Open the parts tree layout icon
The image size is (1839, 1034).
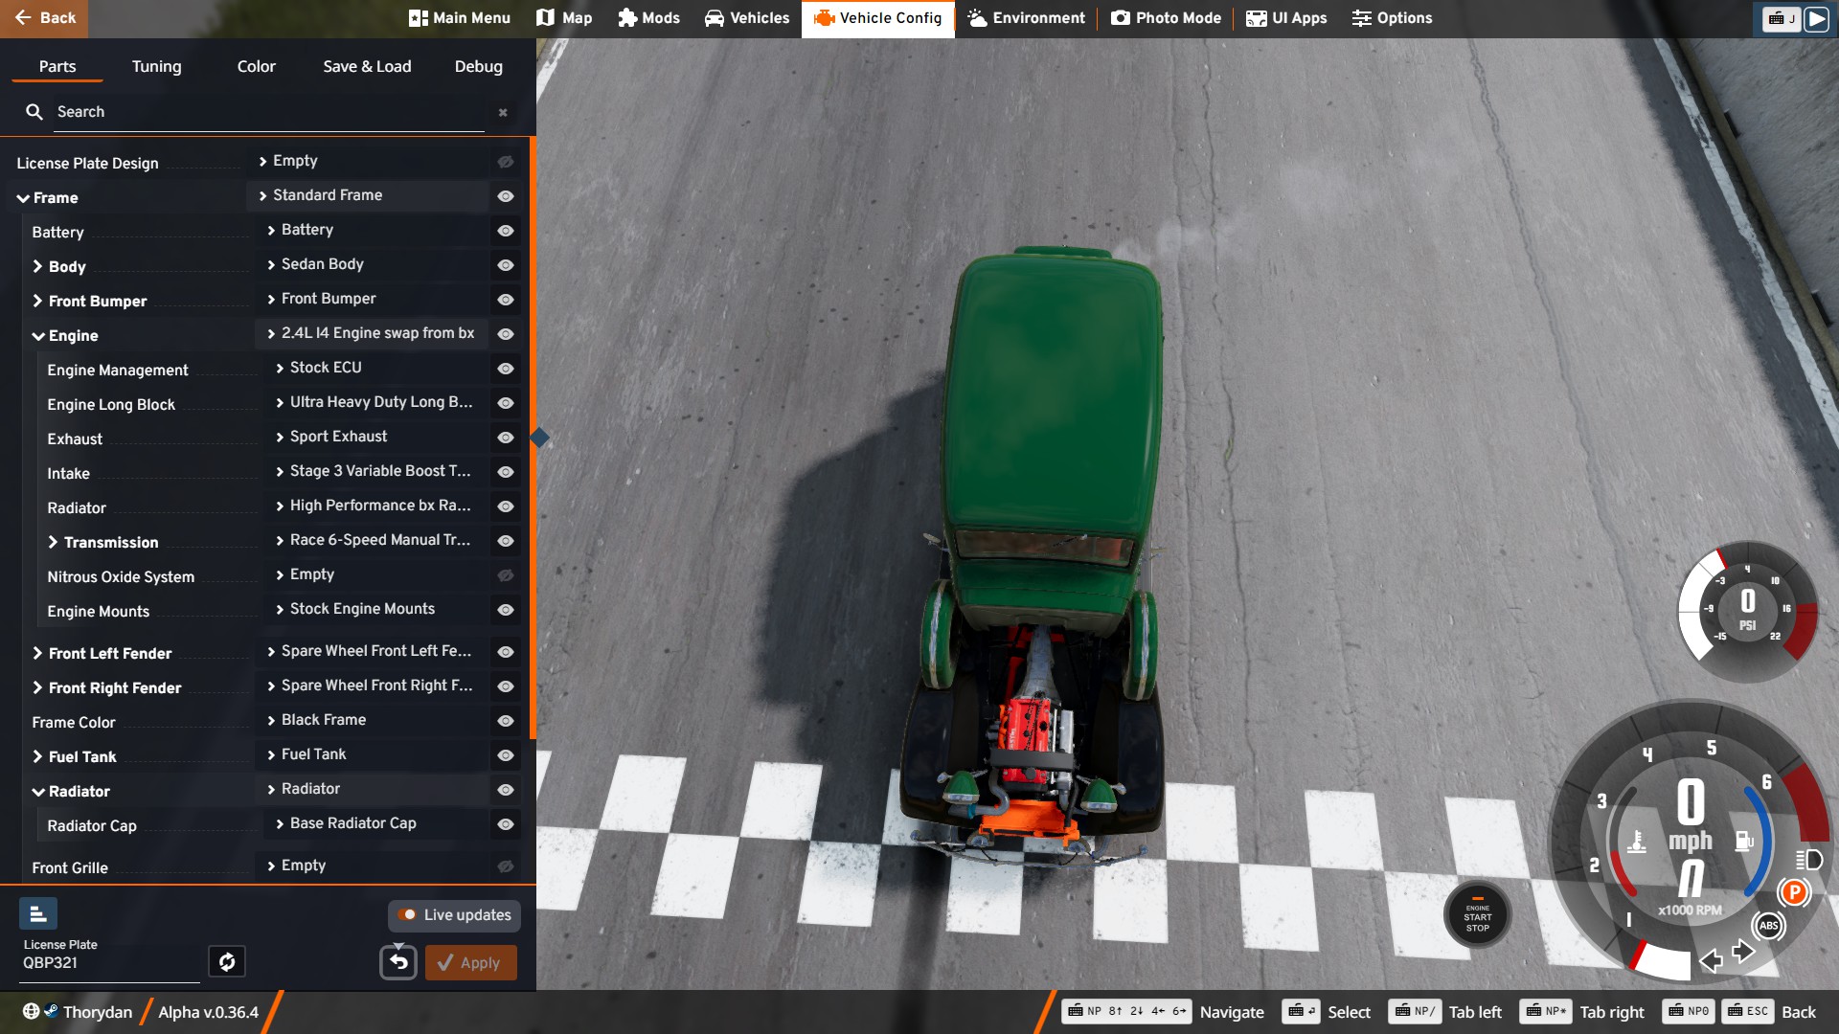[38, 913]
